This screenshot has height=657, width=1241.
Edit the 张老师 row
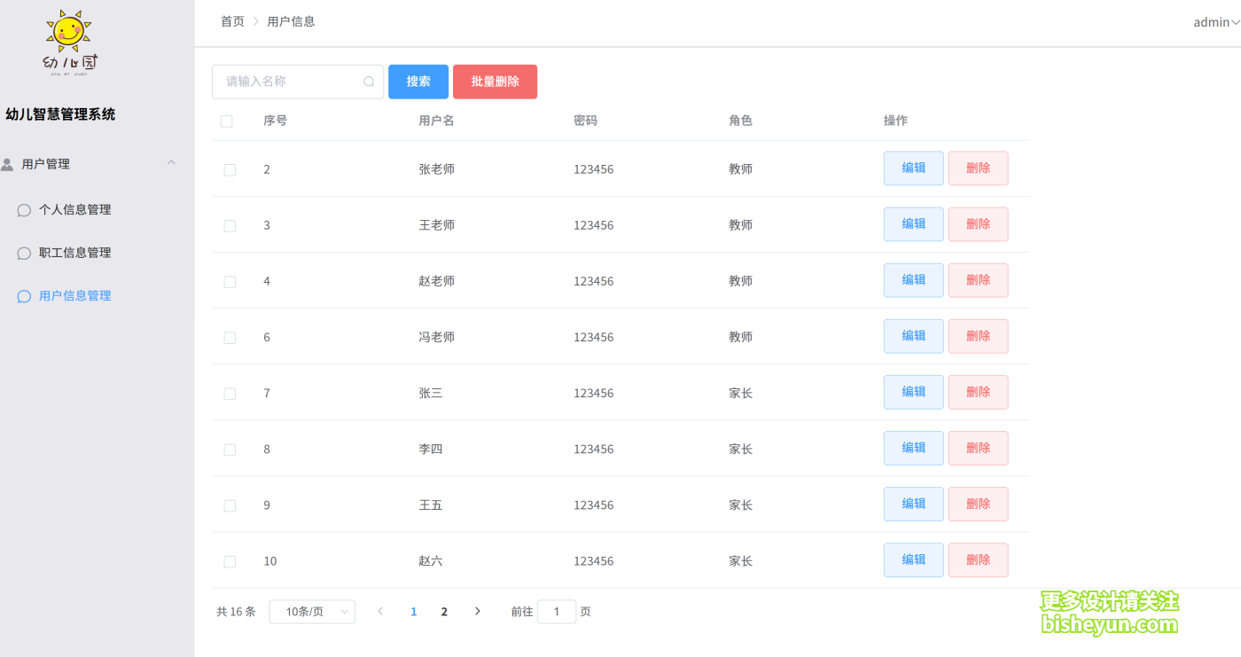coord(914,168)
